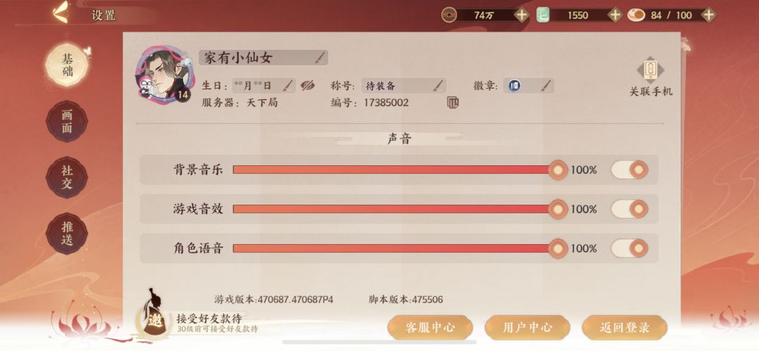
Task: Go back using the arrow beside 设置
Action: pyautogui.click(x=60, y=13)
